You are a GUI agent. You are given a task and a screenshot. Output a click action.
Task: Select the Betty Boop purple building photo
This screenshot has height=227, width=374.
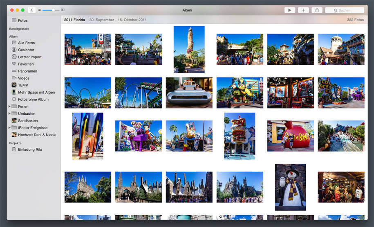pyautogui.click(x=139, y=136)
